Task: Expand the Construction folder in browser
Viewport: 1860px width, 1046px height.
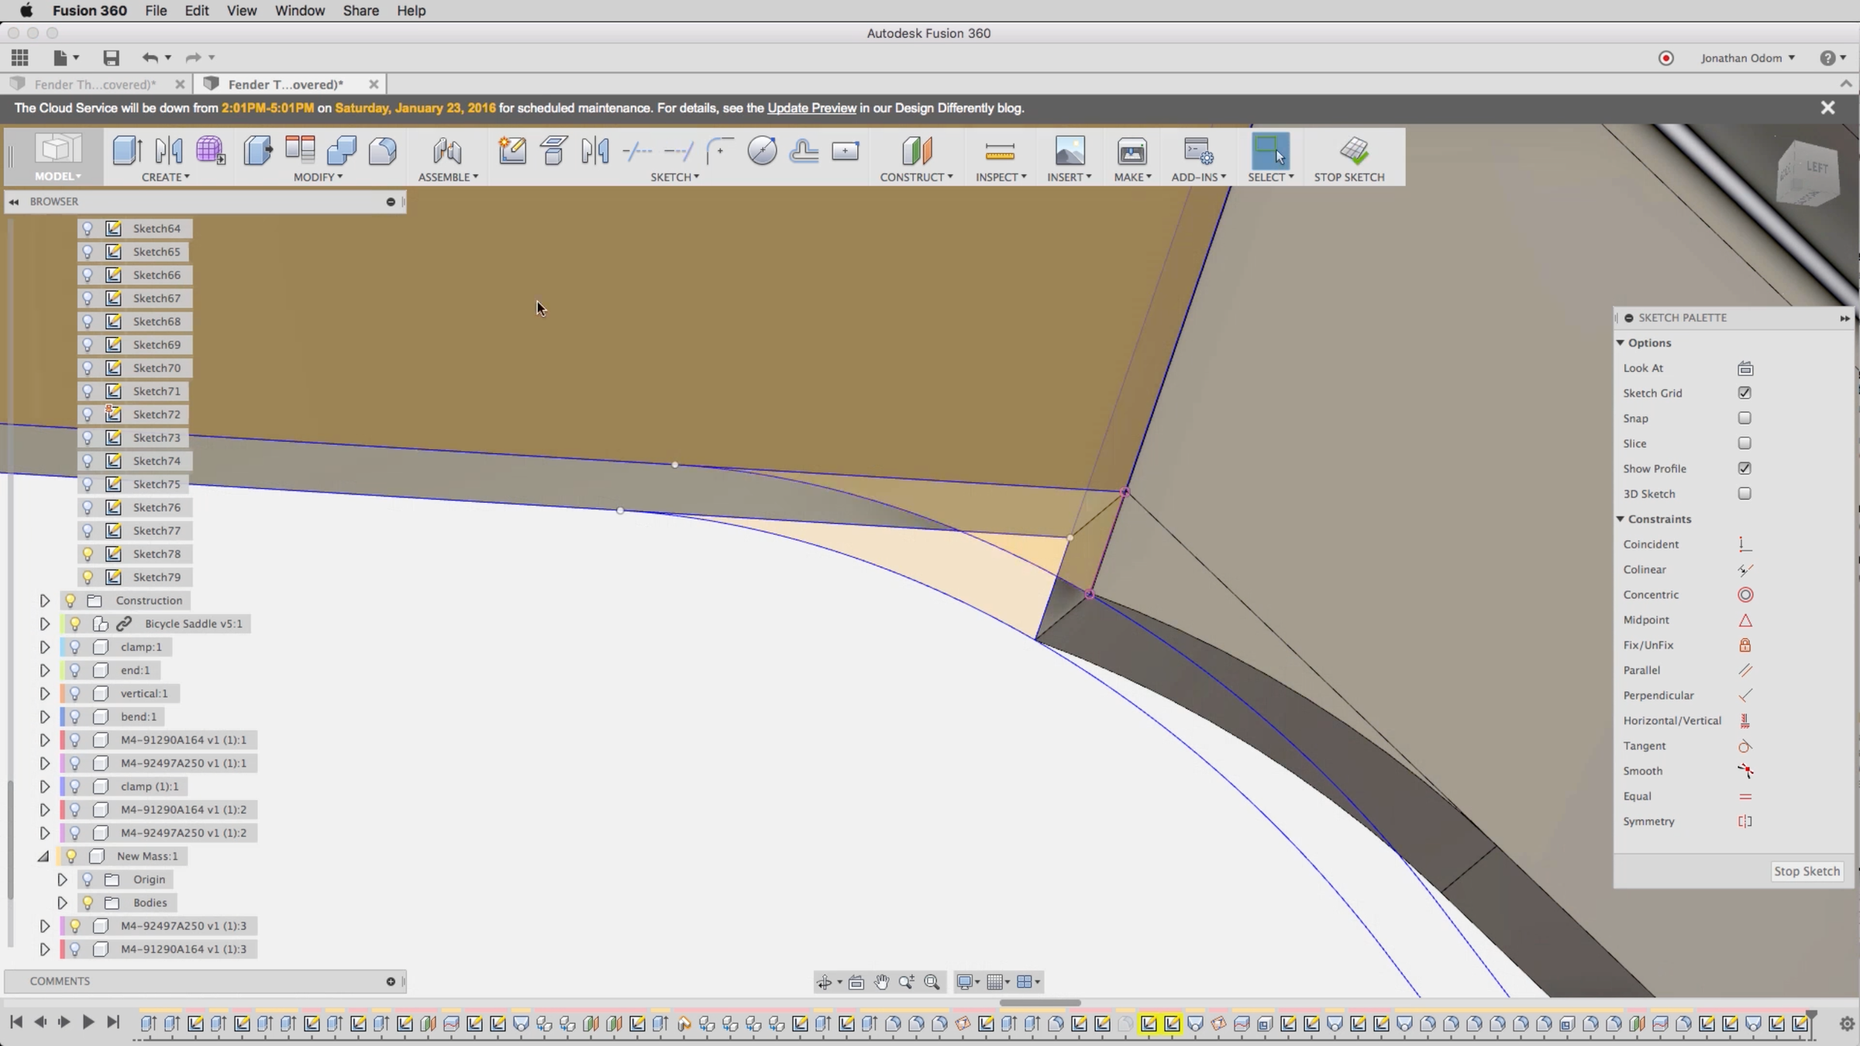Action: coord(44,600)
